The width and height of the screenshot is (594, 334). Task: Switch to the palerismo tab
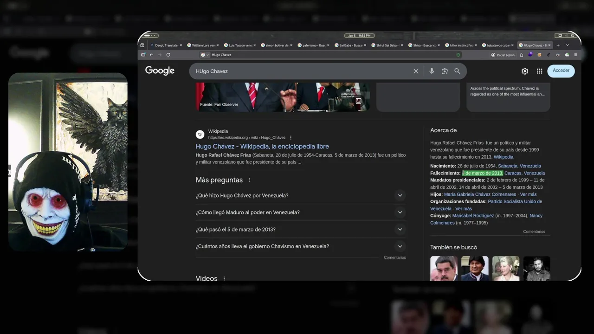(x=313, y=45)
